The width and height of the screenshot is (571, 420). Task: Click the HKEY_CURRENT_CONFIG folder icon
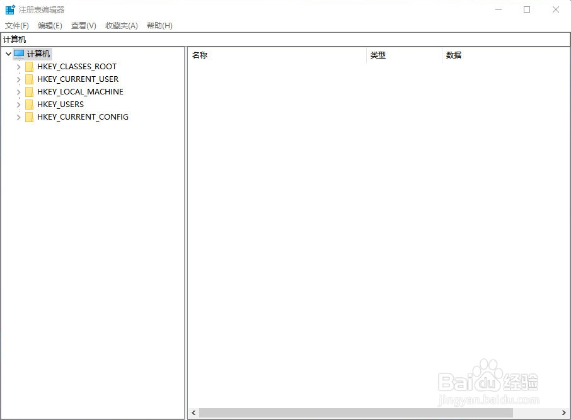30,117
